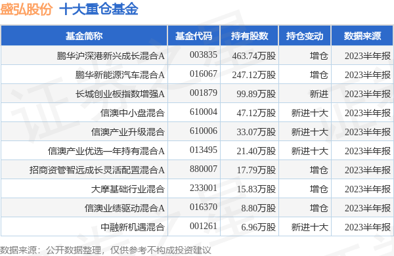The height and width of the screenshot is (256, 394).
Task: Click fund name 鹏华新能源汽车混合A
Action: pos(120,75)
